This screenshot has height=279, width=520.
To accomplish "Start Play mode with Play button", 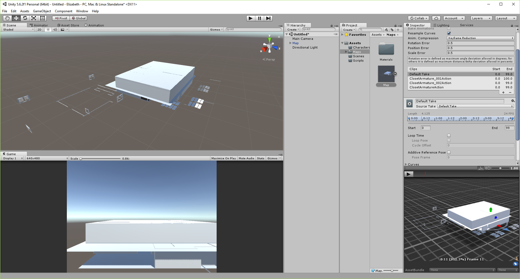I will [x=251, y=18].
